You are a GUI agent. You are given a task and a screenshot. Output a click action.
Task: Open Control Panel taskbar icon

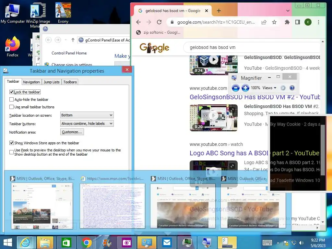point(147,243)
